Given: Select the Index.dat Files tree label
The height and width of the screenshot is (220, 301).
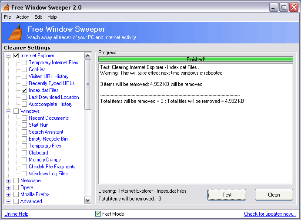Looking at the screenshot, I should (43, 90).
